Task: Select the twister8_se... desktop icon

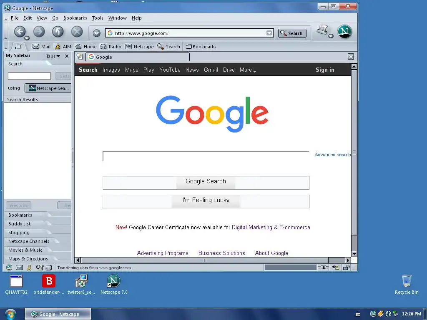Action: [x=81, y=285]
